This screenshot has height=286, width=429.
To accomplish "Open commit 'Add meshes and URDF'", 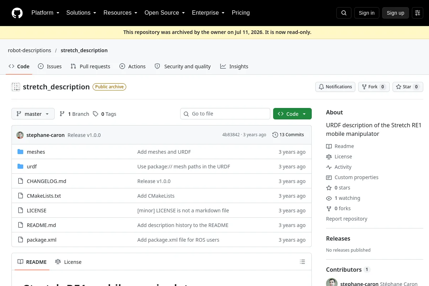I will 164,152.
